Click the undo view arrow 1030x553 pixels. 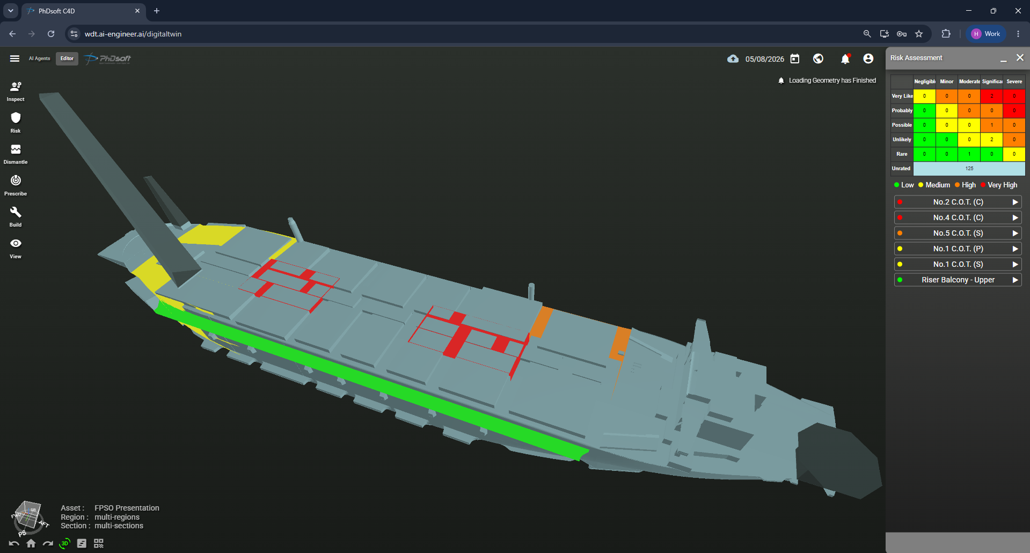pyautogui.click(x=14, y=543)
